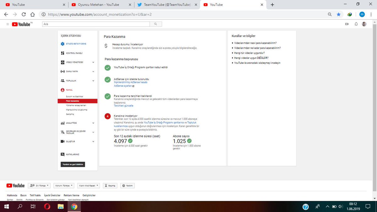Select Yükleme varsayılanları in sidebar
The image size is (377, 212).
pos(76,105)
